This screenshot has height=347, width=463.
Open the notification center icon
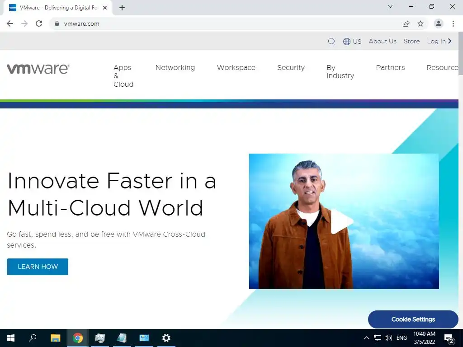click(x=449, y=338)
